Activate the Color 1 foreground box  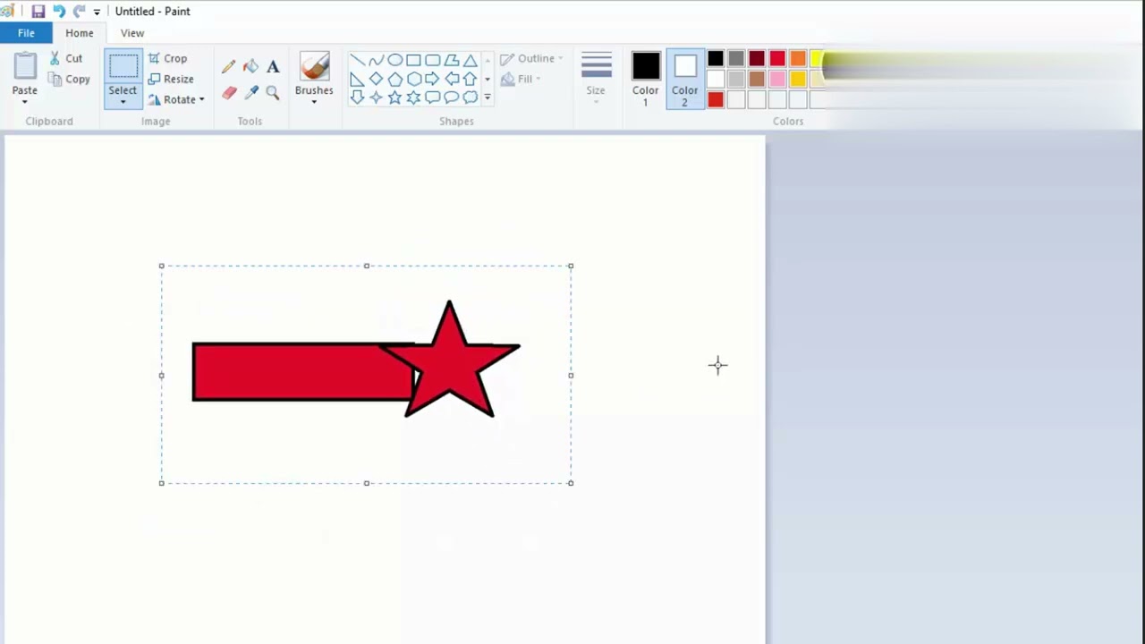(645, 79)
